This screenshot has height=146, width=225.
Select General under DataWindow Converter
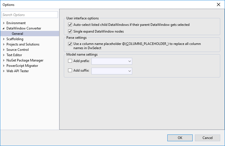(17, 34)
